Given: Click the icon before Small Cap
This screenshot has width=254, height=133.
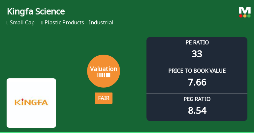Looking at the screenshot, I should point(8,23).
